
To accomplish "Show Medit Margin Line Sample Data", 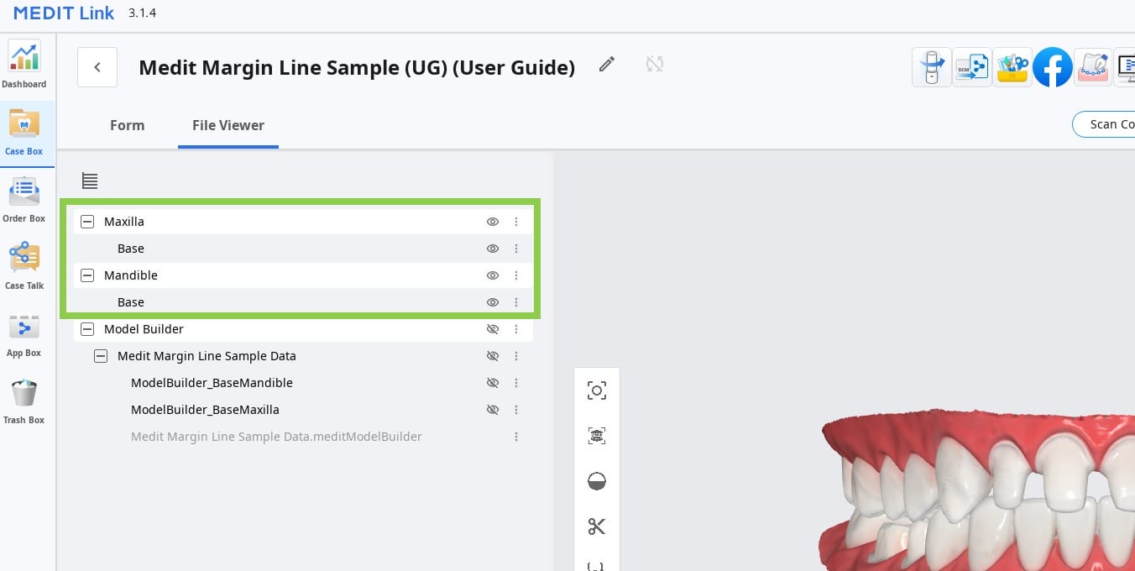I will tap(493, 356).
